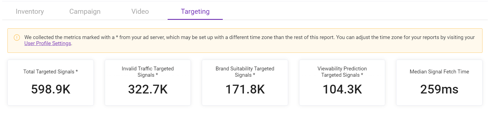Image resolution: width=488 pixels, height=113 pixels.
Task: Select the 171.8K metric value
Action: 245,89
